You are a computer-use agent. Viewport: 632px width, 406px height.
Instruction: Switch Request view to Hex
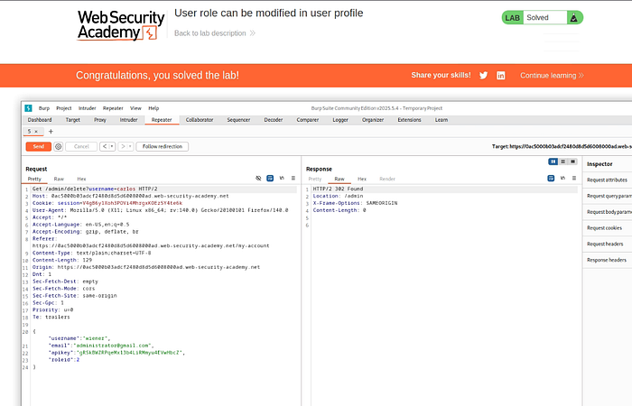[x=81, y=179]
